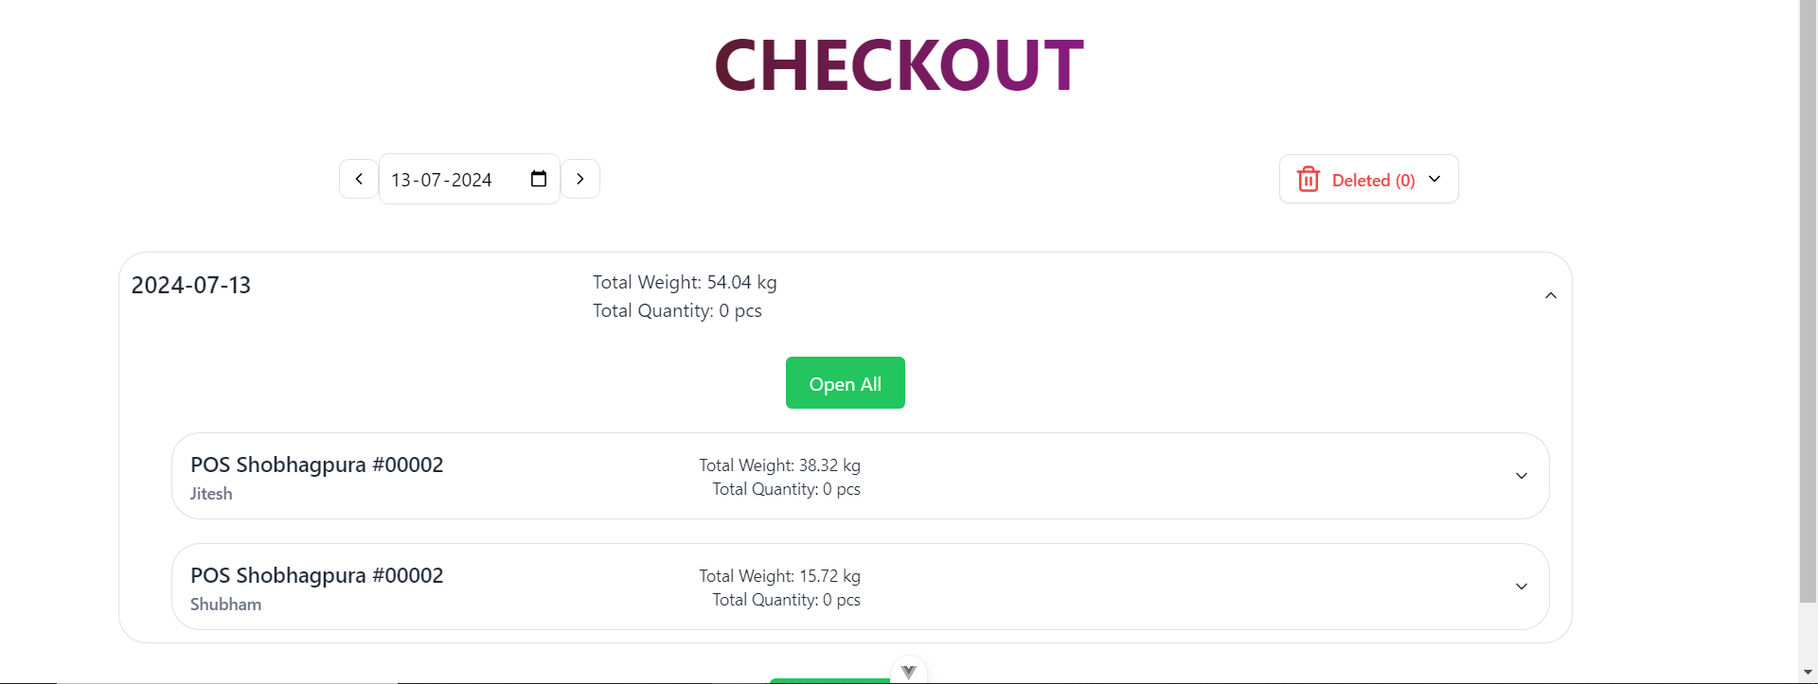Expand the POS Shobhagpura entry for Shubham
The width and height of the screenshot is (1818, 684).
pyautogui.click(x=1522, y=586)
